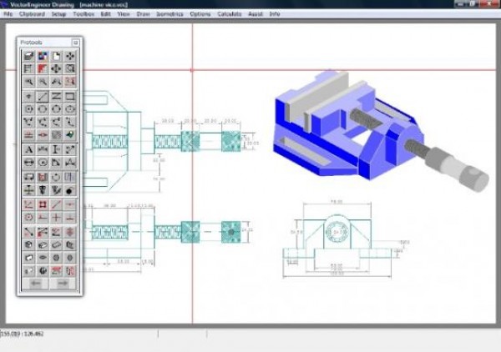This screenshot has height=352, width=501.
Task: Open the Options menu
Action: tap(200, 14)
